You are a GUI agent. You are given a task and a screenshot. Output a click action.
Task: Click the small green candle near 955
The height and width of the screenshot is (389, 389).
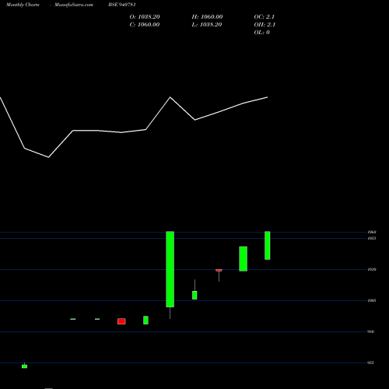24,366
